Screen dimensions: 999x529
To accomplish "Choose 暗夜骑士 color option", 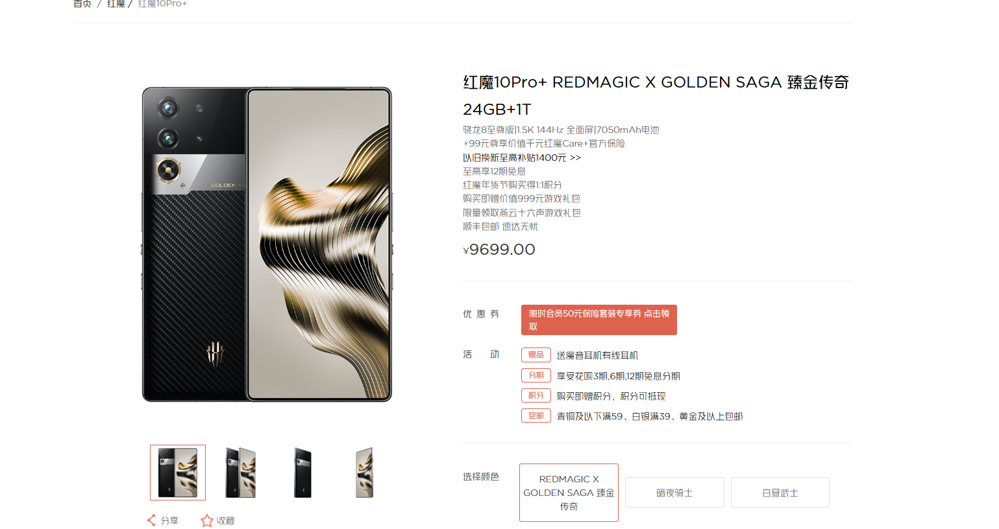I will 674,493.
